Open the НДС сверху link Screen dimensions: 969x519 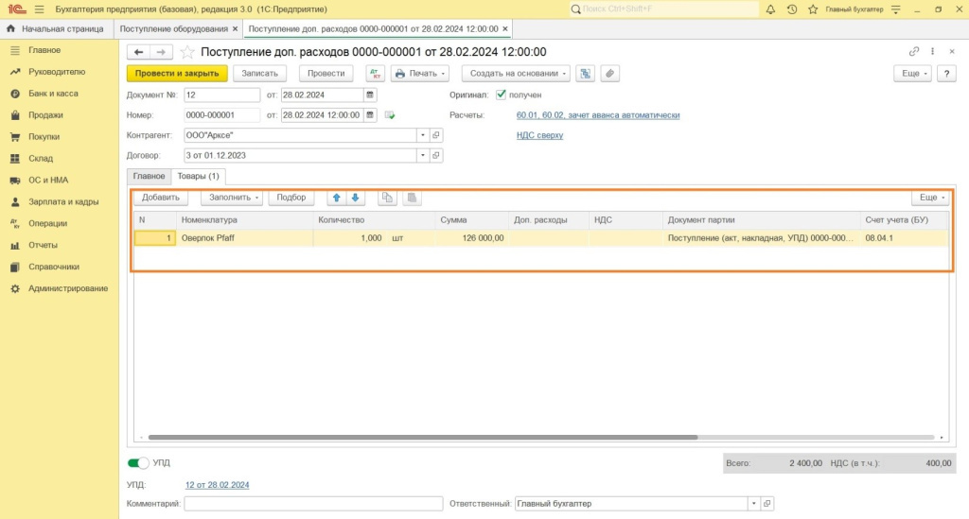click(x=539, y=135)
